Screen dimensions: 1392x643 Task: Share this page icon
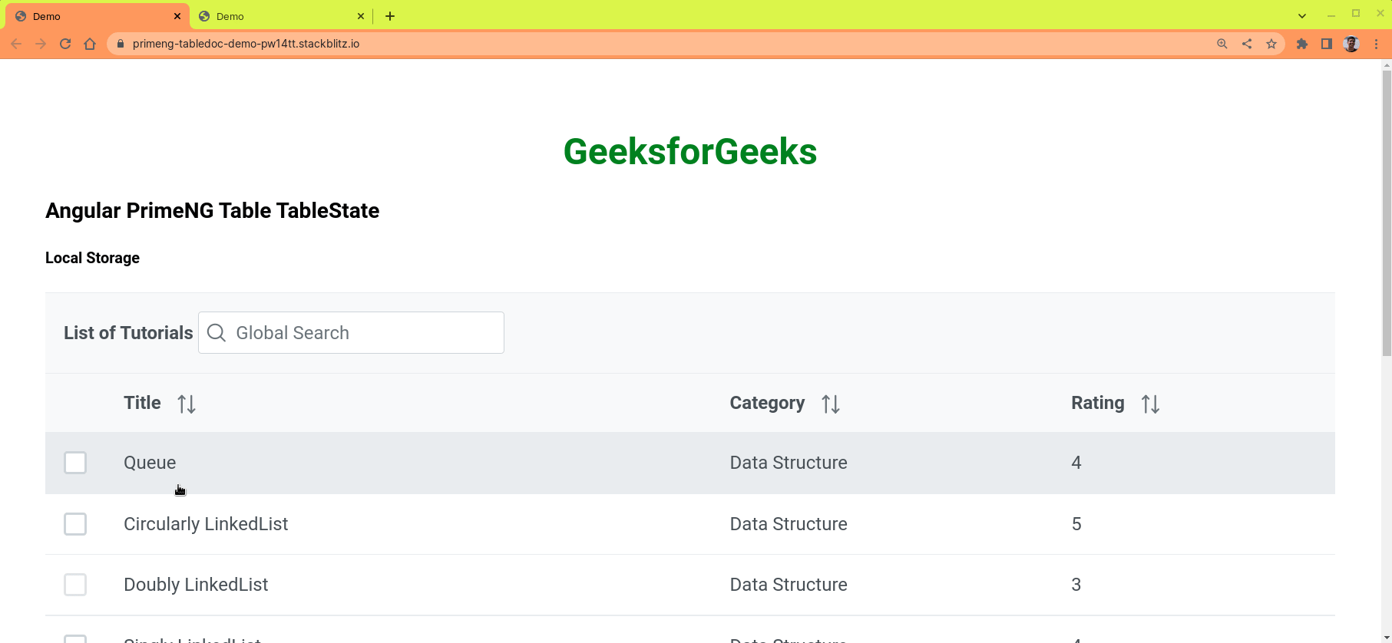1247,44
